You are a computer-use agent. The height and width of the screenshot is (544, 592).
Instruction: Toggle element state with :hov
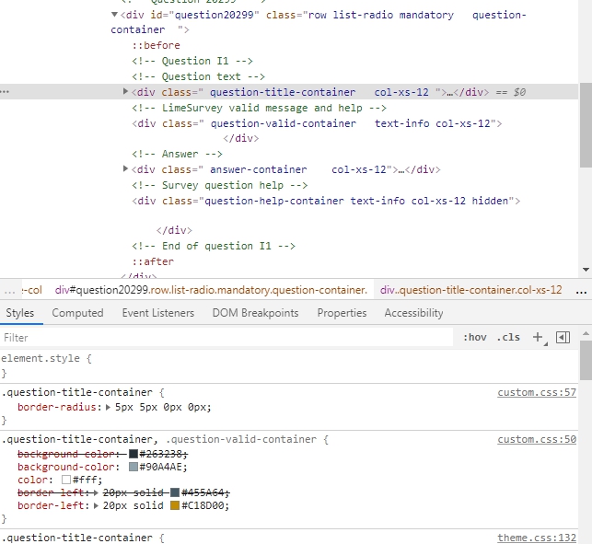point(475,338)
